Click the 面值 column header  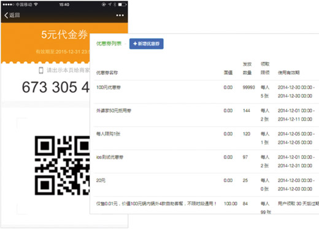pyautogui.click(x=228, y=73)
